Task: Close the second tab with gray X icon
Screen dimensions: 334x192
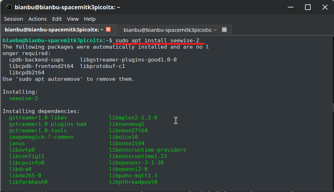Action: 224,30
